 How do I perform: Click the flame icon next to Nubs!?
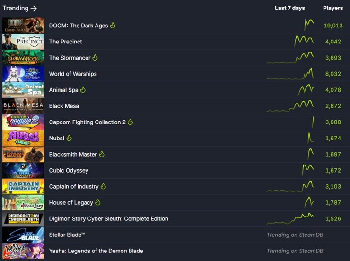[69, 138]
